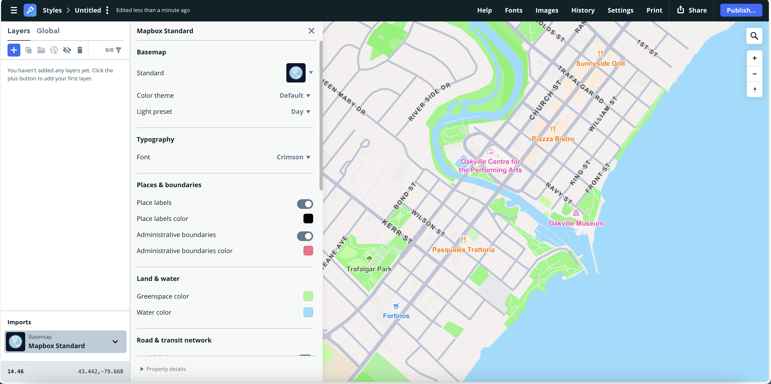Screen dimensions: 771x384
Task: Open the Font Crimson dropdown
Action: pos(293,157)
